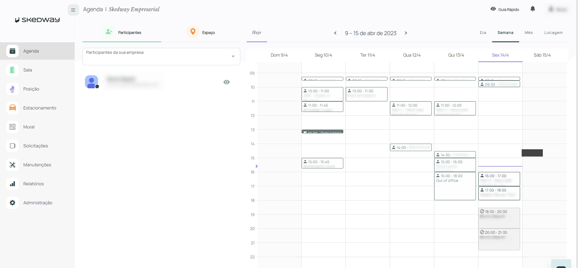
Task: Open Friday's 18:30 - 20:00 blocked event
Action: pos(499,218)
